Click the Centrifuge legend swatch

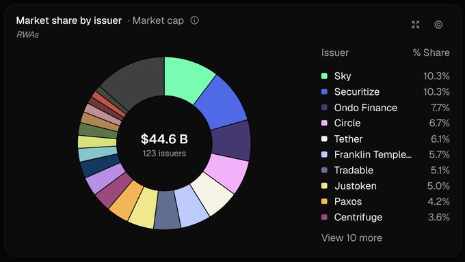pos(324,217)
